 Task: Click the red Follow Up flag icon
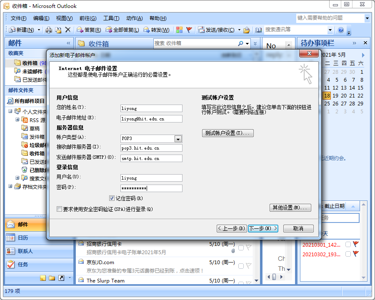click(x=189, y=30)
